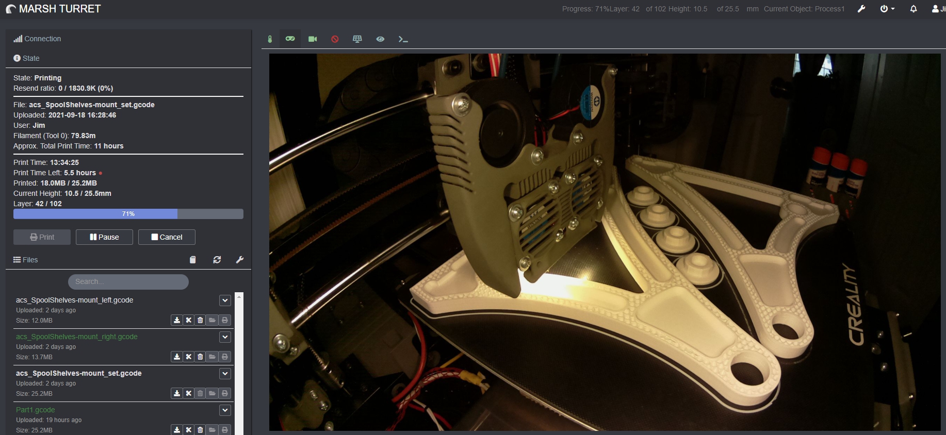The height and width of the screenshot is (435, 946).
Task: Download acs_SpoolShelves-mount_left.gcode
Action: pos(177,320)
